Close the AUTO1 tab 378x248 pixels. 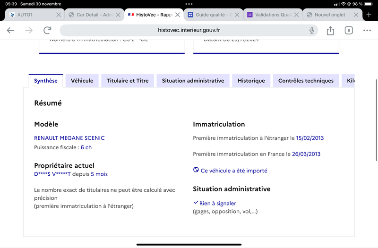pyautogui.click(x=58, y=15)
